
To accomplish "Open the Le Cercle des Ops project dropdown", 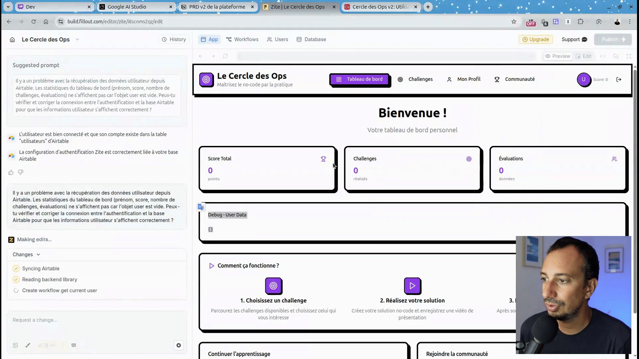I will point(77,40).
